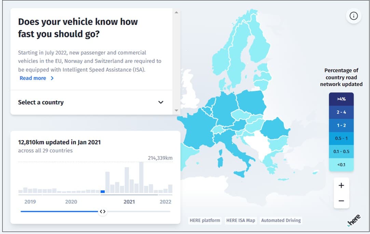Select the 0.1 - 0.5 legend swatch
Image resolution: width=370 pixels, height=234 pixels.
pos(341,151)
